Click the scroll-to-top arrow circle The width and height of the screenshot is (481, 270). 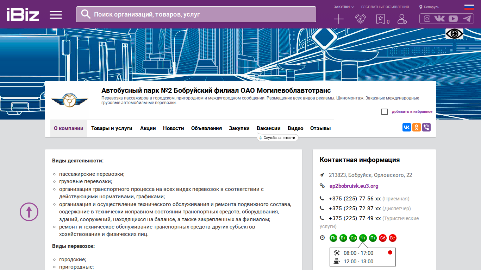click(x=29, y=212)
